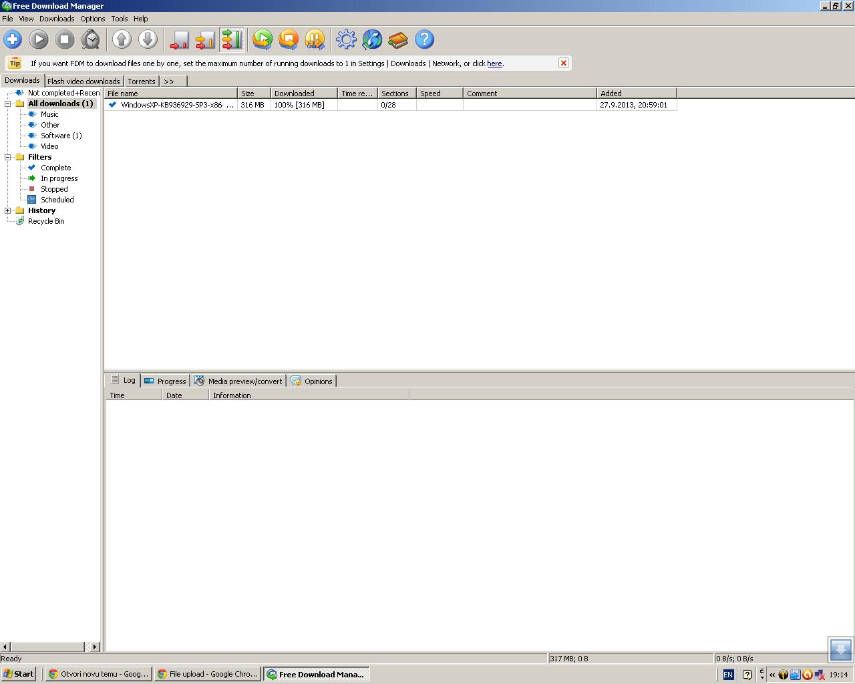855x684 pixels.
Task: Open the Downloads menu
Action: pos(57,19)
